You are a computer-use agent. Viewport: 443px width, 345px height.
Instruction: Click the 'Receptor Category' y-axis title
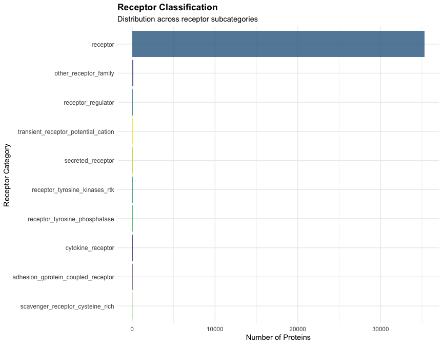pyautogui.click(x=7, y=176)
